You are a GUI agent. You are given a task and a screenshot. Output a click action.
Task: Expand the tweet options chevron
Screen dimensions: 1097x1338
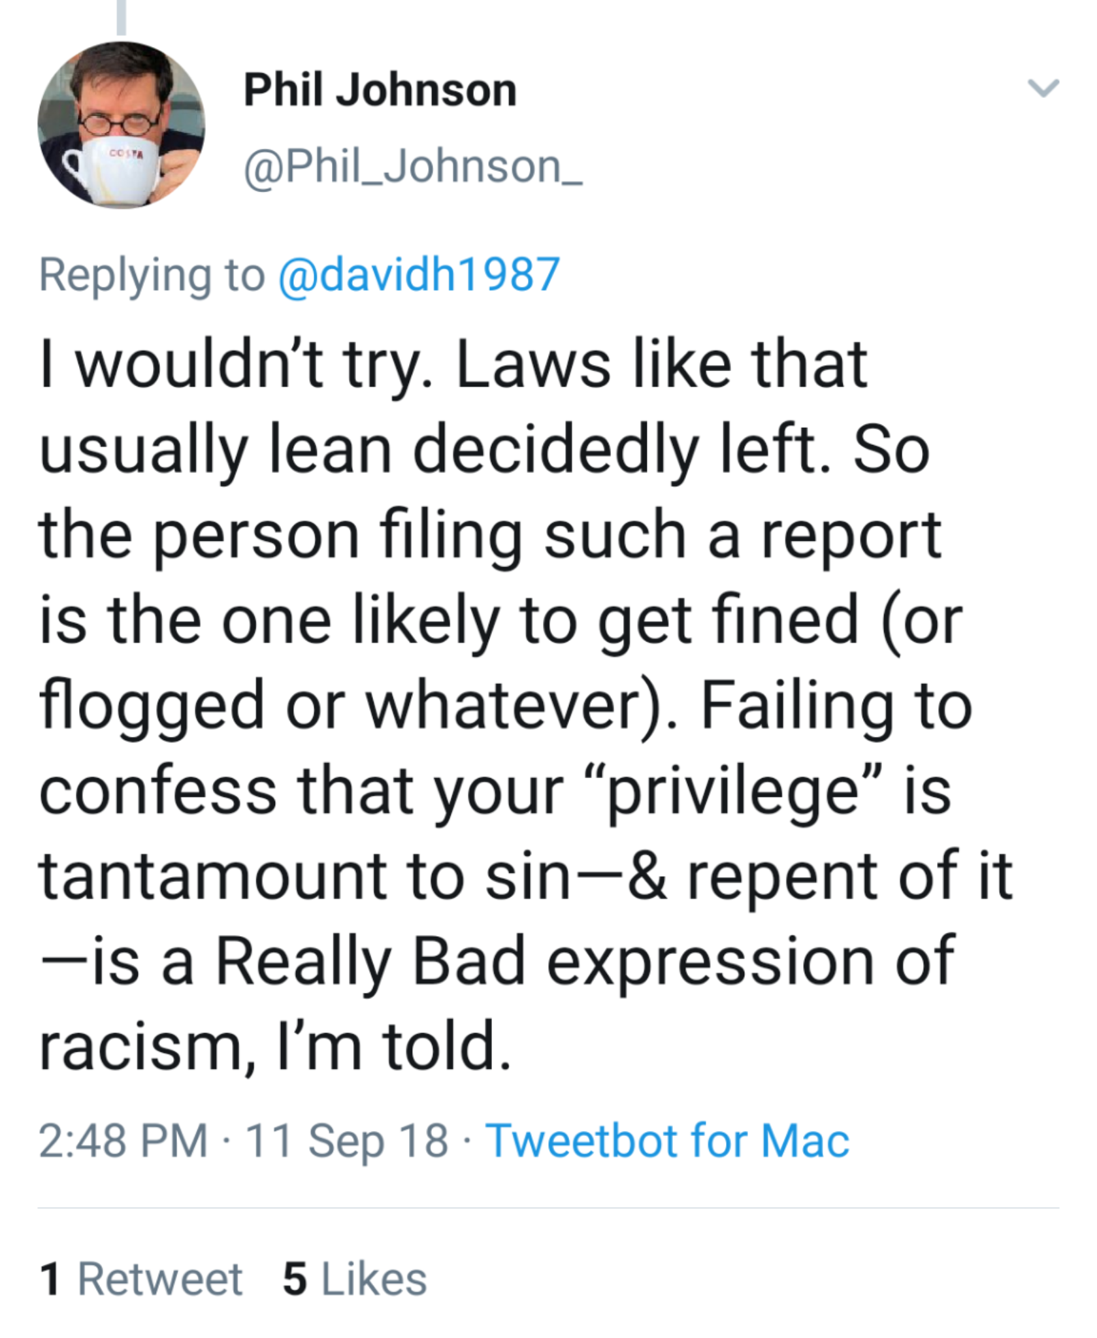pyautogui.click(x=1043, y=88)
